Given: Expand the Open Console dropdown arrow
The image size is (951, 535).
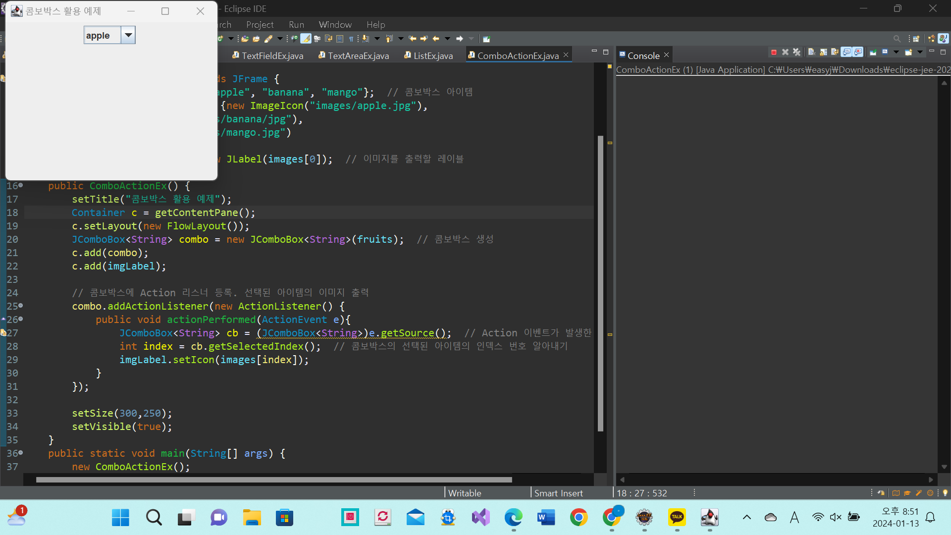Looking at the screenshot, I should [920, 52].
